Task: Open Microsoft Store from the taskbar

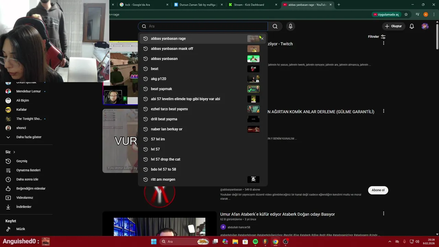Action: pyautogui.click(x=245, y=242)
